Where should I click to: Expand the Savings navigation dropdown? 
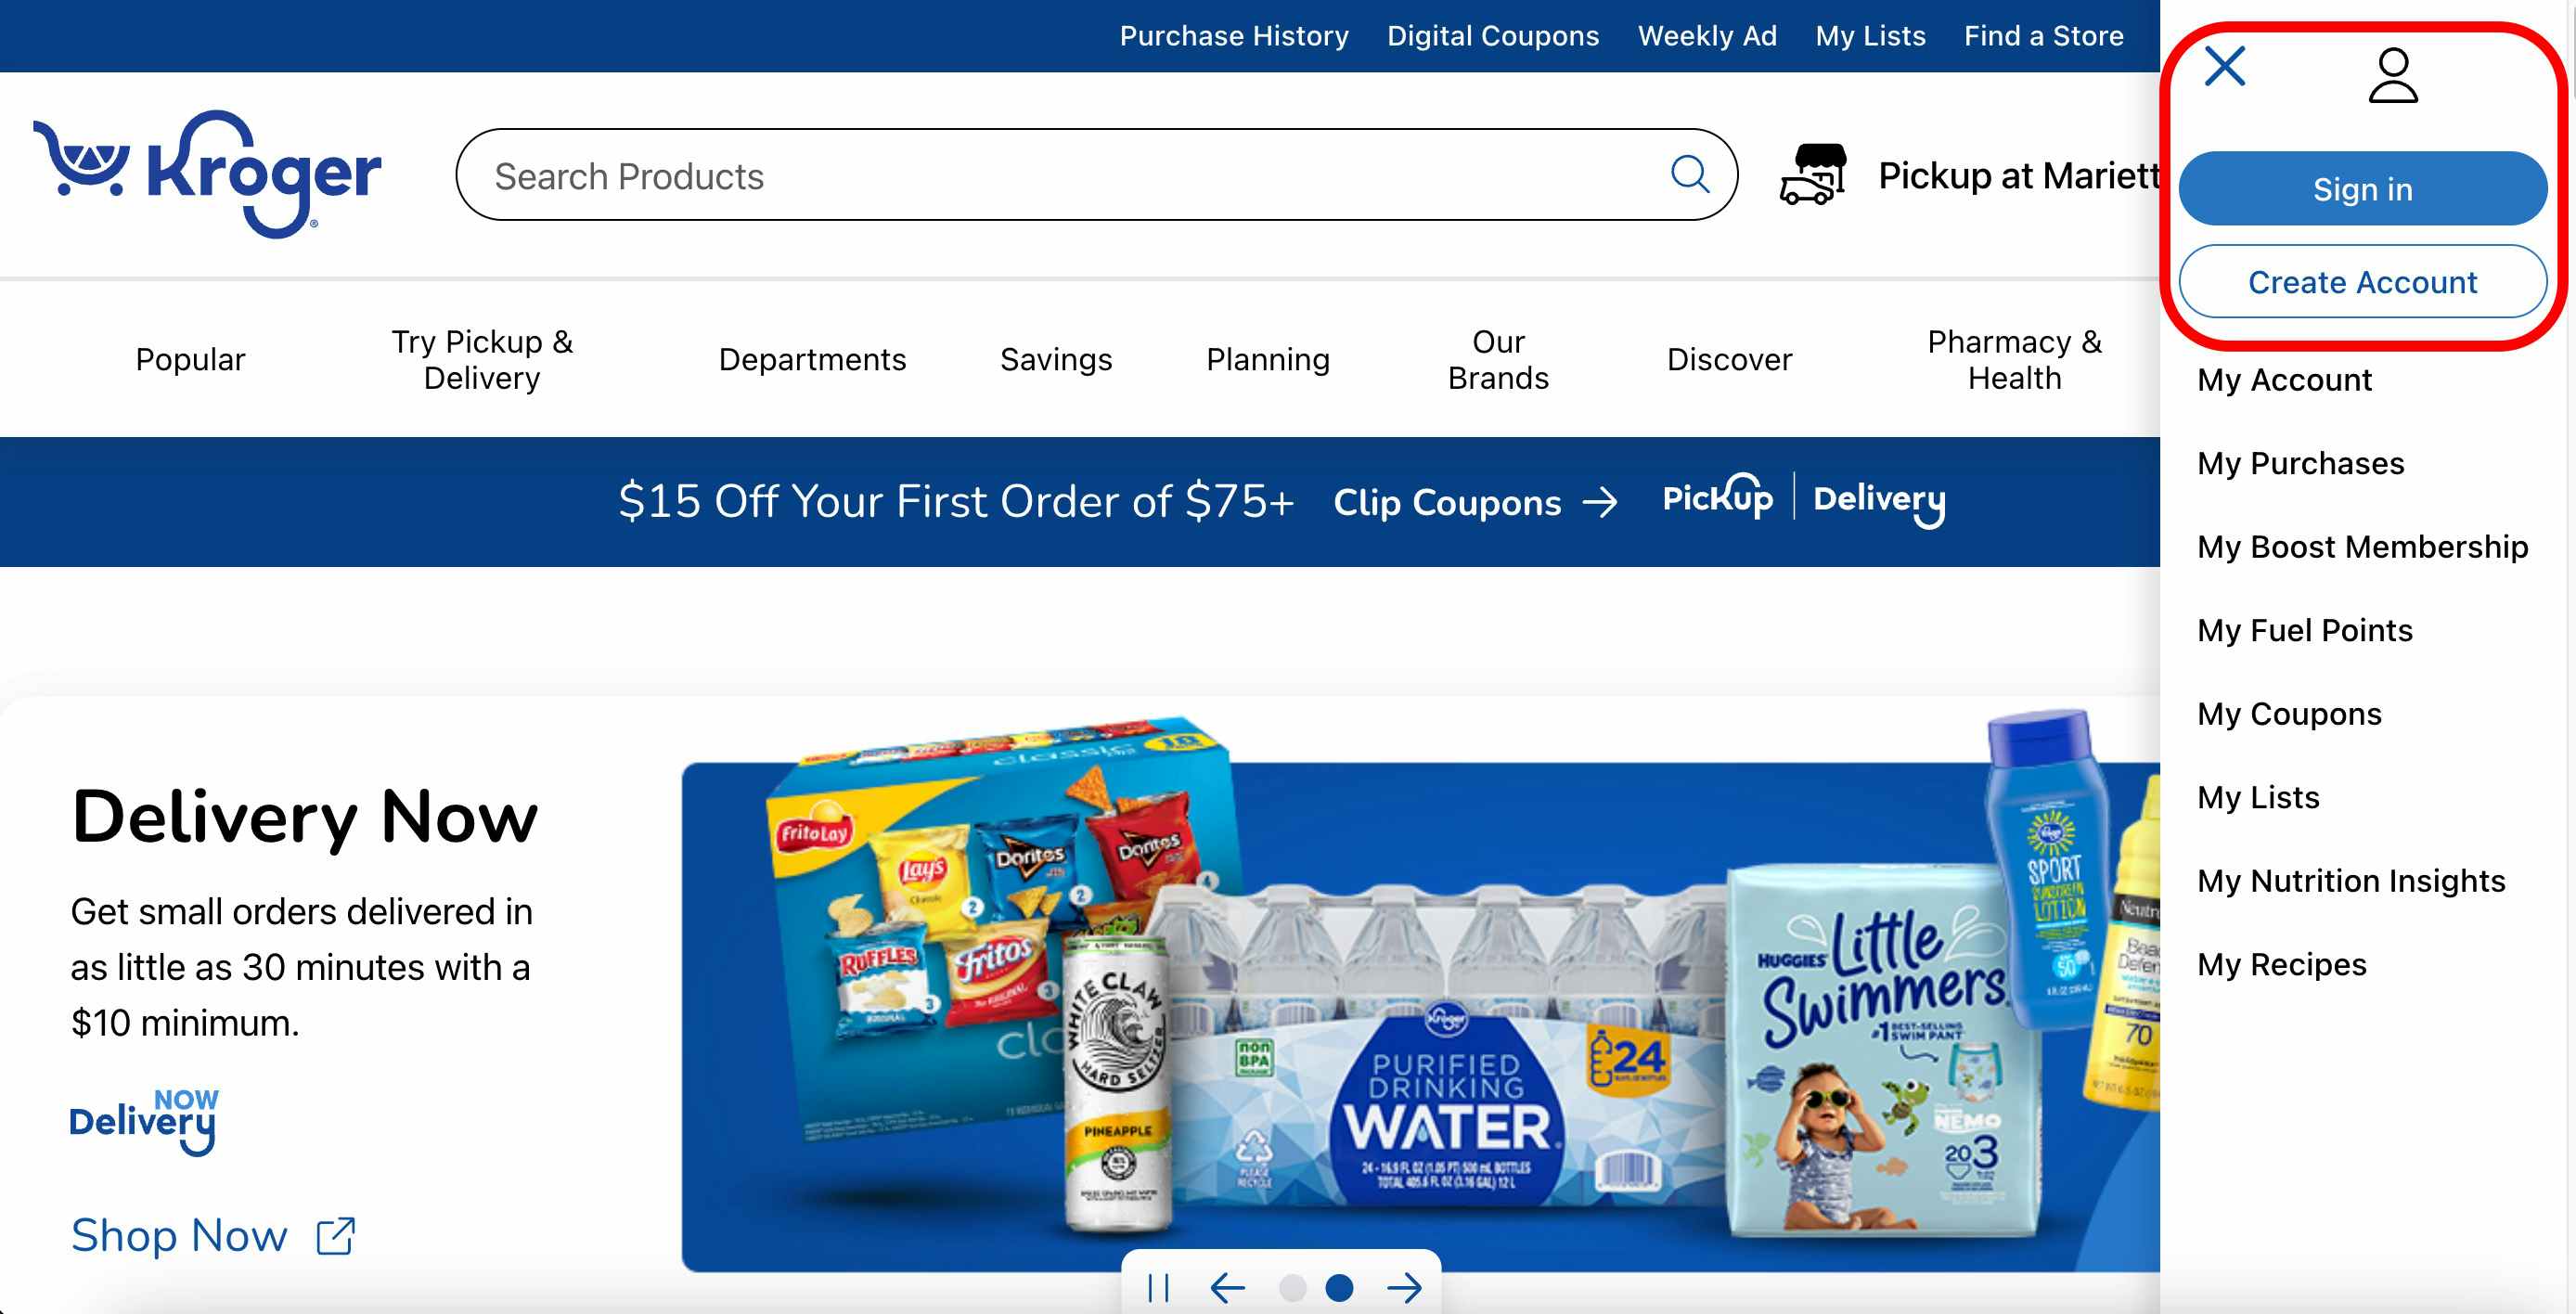(1056, 357)
